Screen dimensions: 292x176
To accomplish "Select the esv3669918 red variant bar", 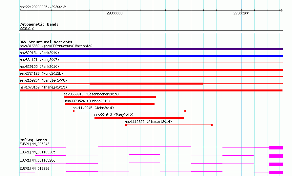I will click(x=110, y=97).
